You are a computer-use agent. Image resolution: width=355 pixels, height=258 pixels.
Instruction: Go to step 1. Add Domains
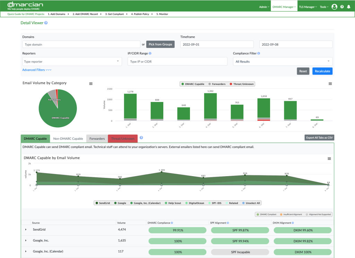[57, 14]
